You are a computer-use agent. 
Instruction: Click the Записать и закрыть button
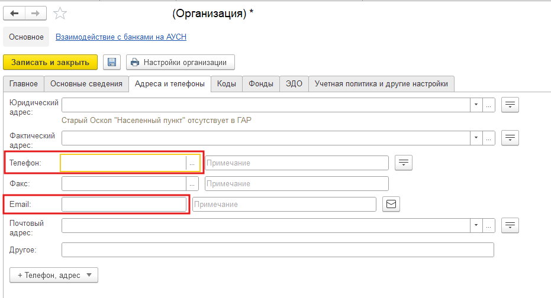[x=50, y=62]
